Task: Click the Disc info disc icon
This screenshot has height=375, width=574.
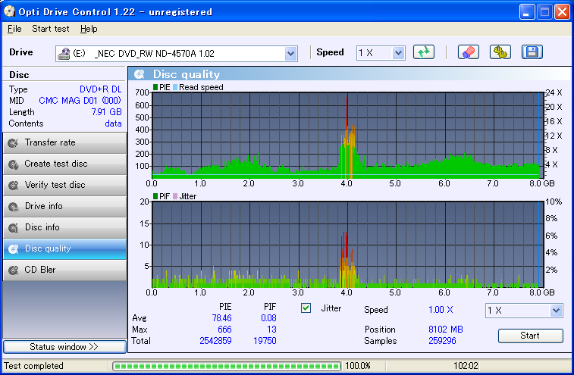Action: coord(13,228)
